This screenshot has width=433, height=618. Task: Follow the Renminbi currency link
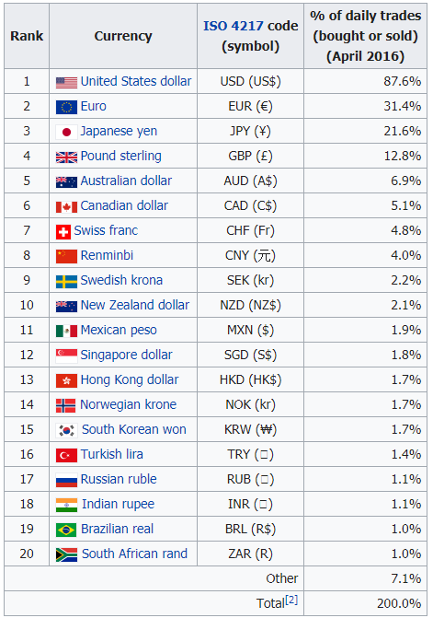[107, 255]
